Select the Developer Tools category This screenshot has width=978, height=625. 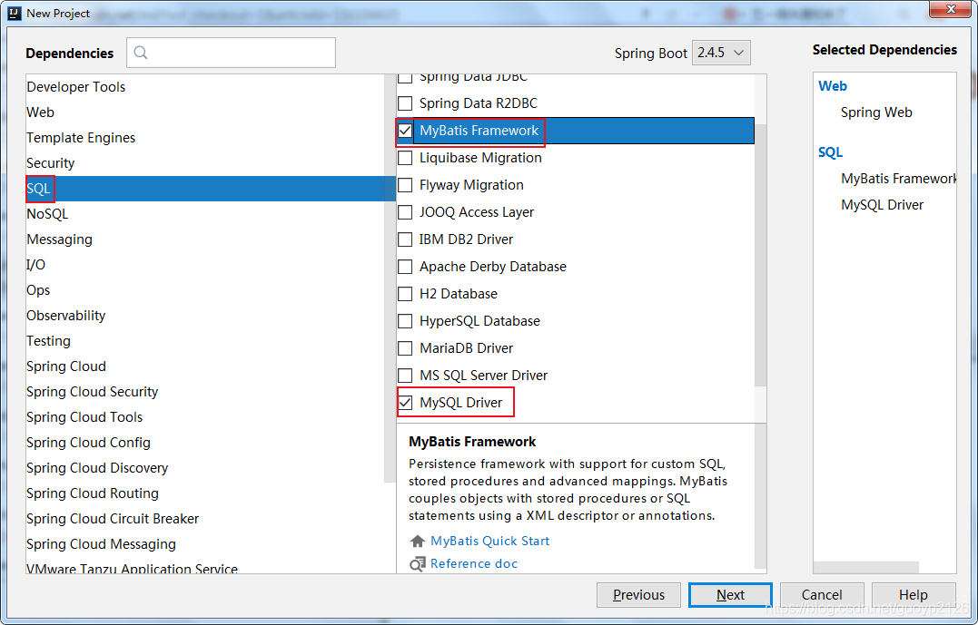click(x=205, y=87)
